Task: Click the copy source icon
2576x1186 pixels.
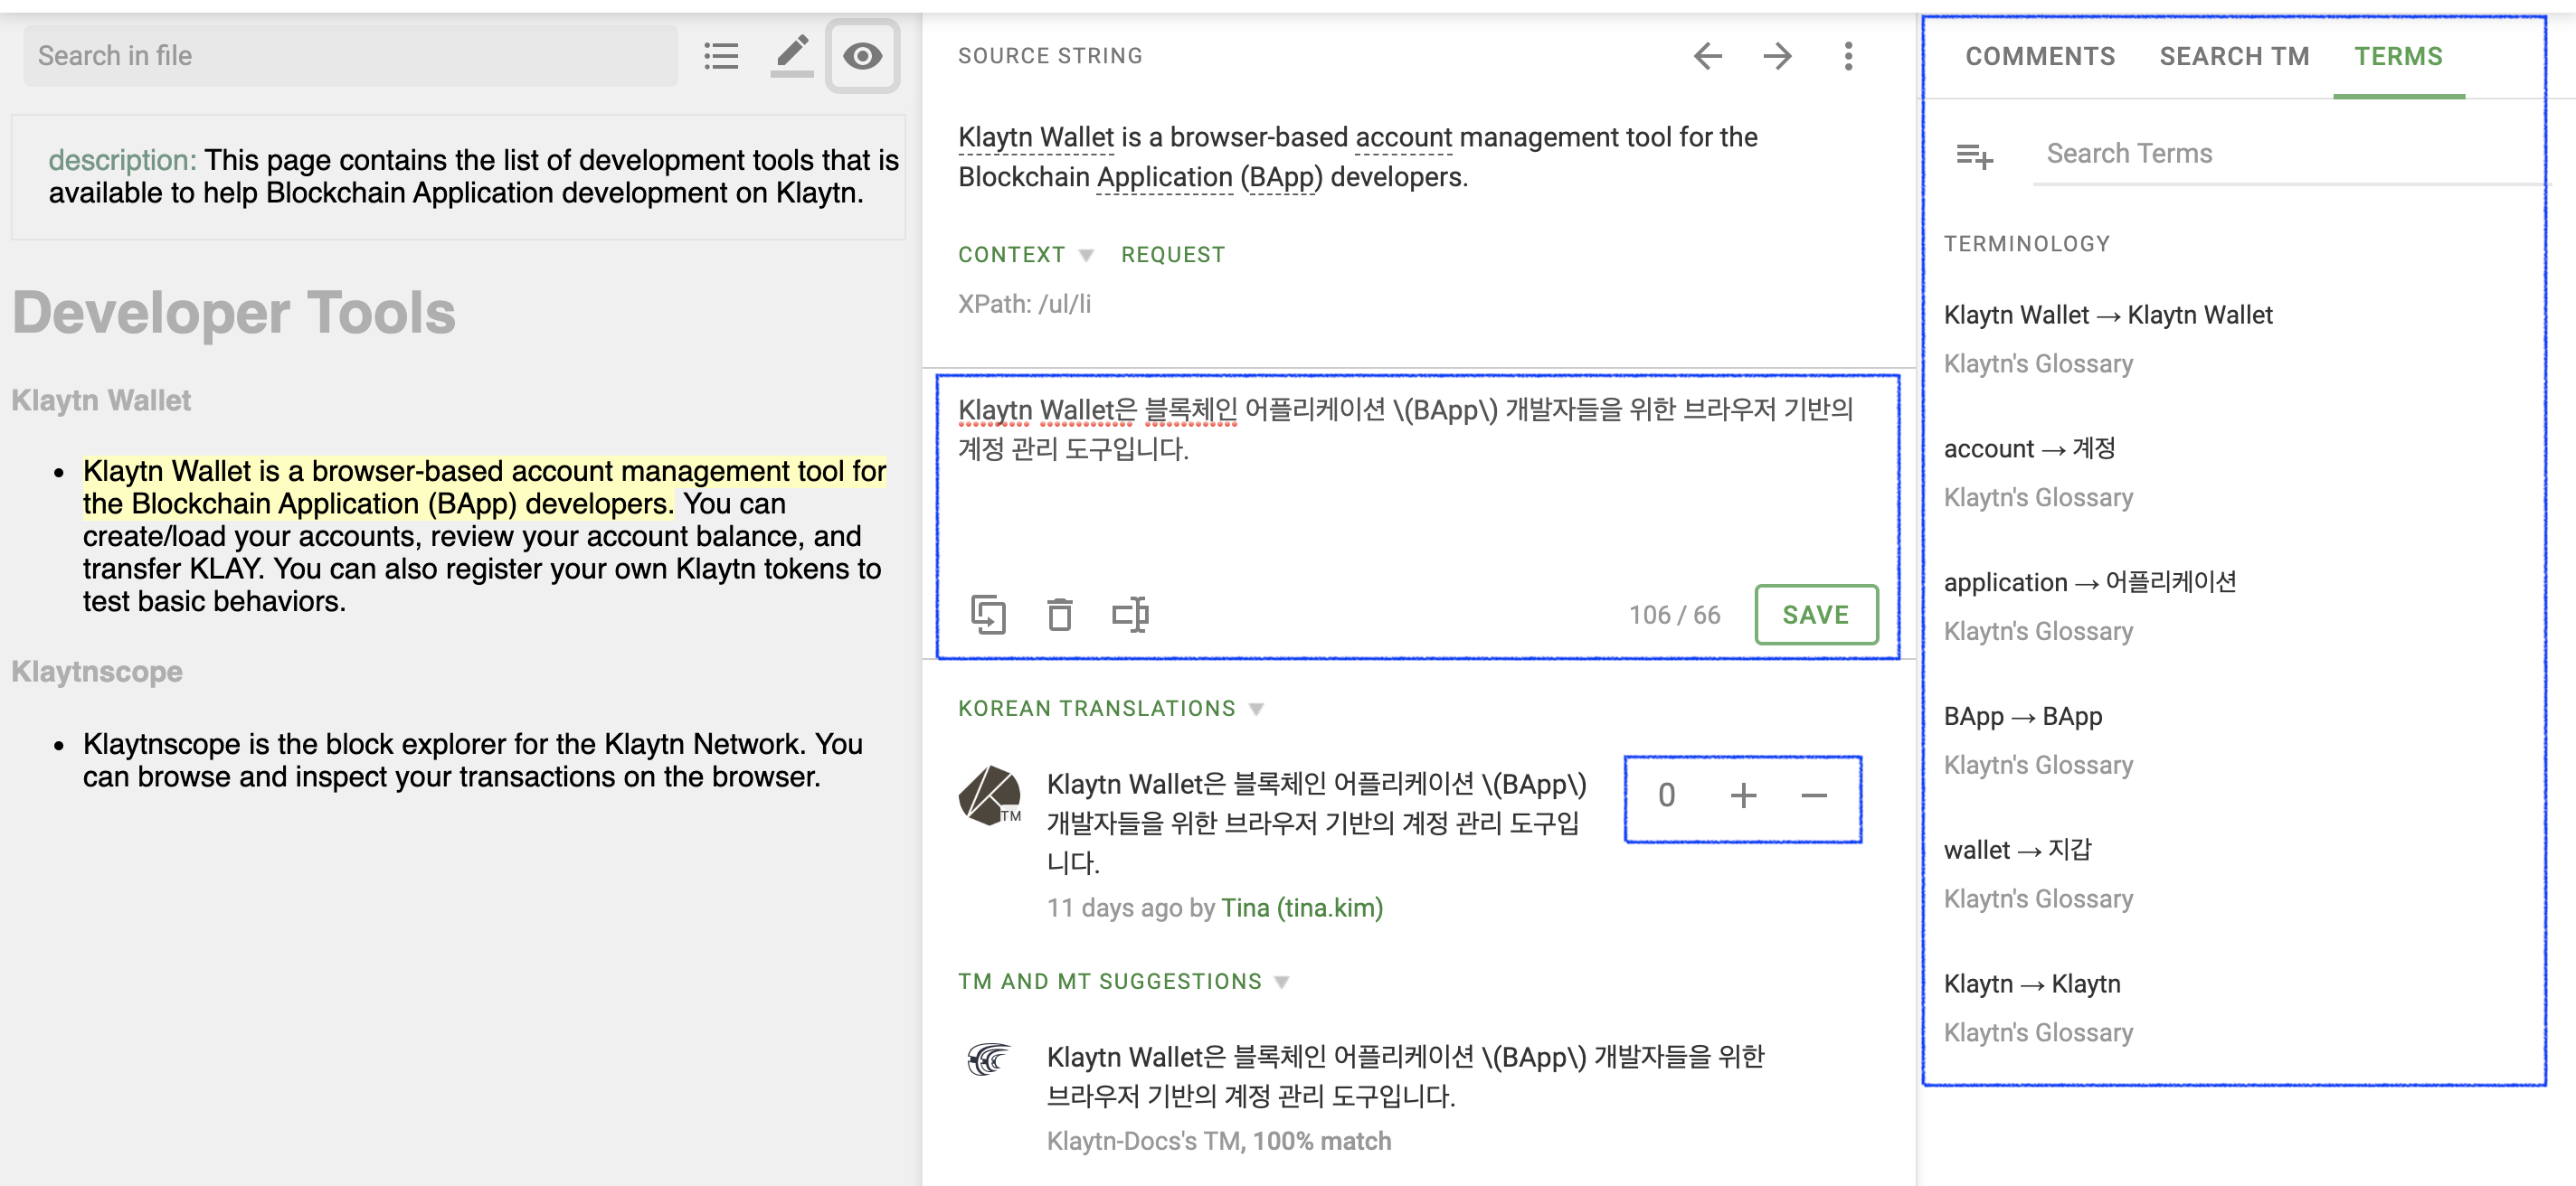Action: [x=988, y=615]
